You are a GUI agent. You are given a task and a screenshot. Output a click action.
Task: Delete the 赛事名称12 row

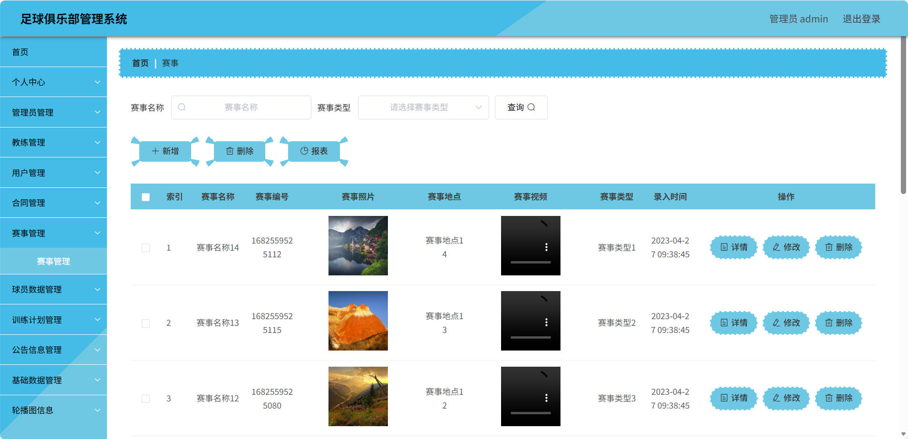(x=839, y=398)
